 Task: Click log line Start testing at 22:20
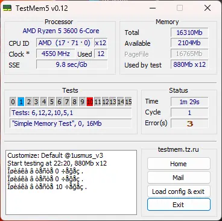point(57,163)
